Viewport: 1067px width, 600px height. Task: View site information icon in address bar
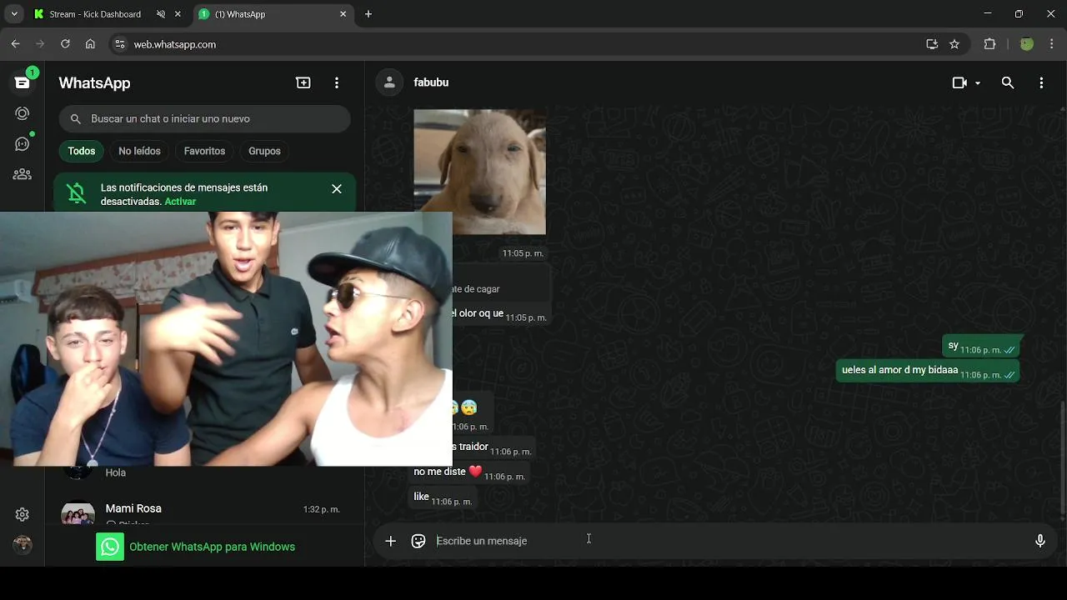coord(119,44)
